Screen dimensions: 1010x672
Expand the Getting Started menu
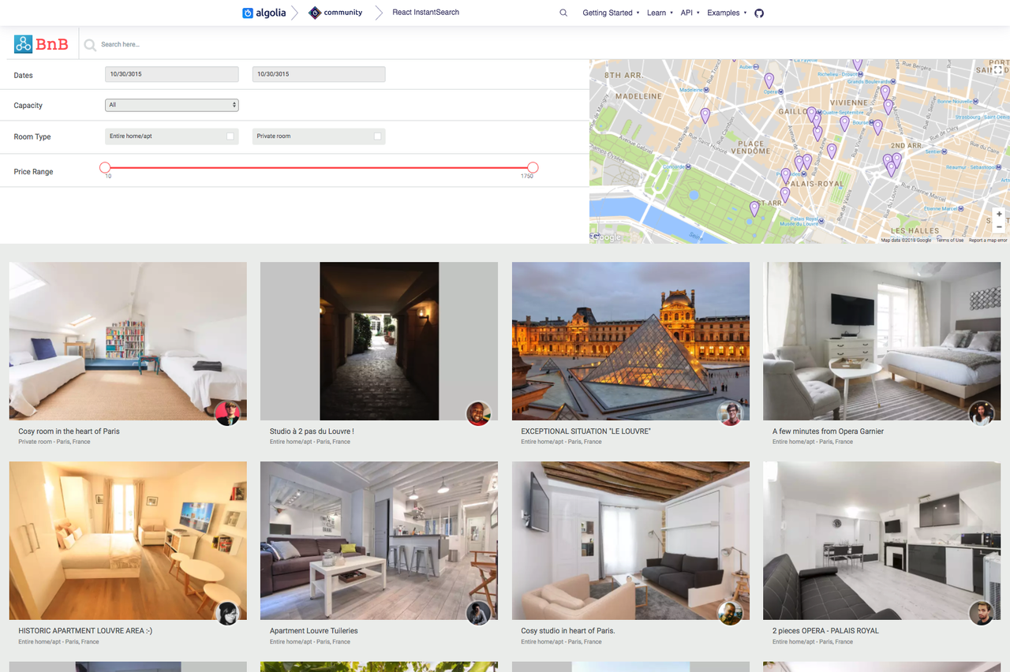click(611, 13)
